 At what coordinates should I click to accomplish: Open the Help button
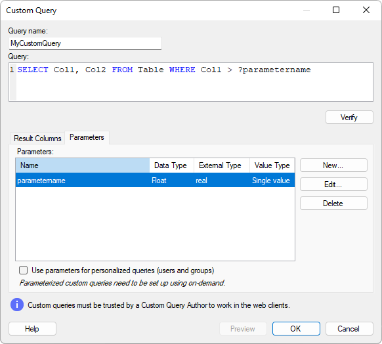pos(32,329)
